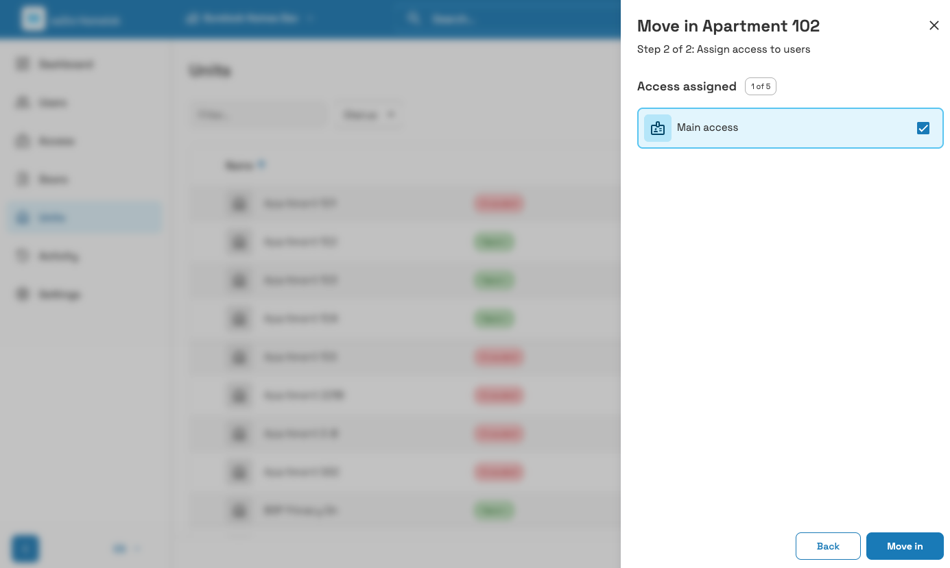Select the "Main access" label text
The width and height of the screenshot is (950, 568).
(707, 127)
